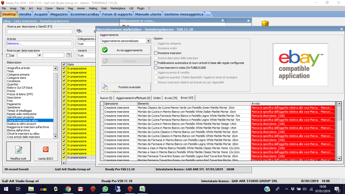345x194 pixels.
Task: Open the Gestione messaggistica tab
Action: click(x=184, y=14)
